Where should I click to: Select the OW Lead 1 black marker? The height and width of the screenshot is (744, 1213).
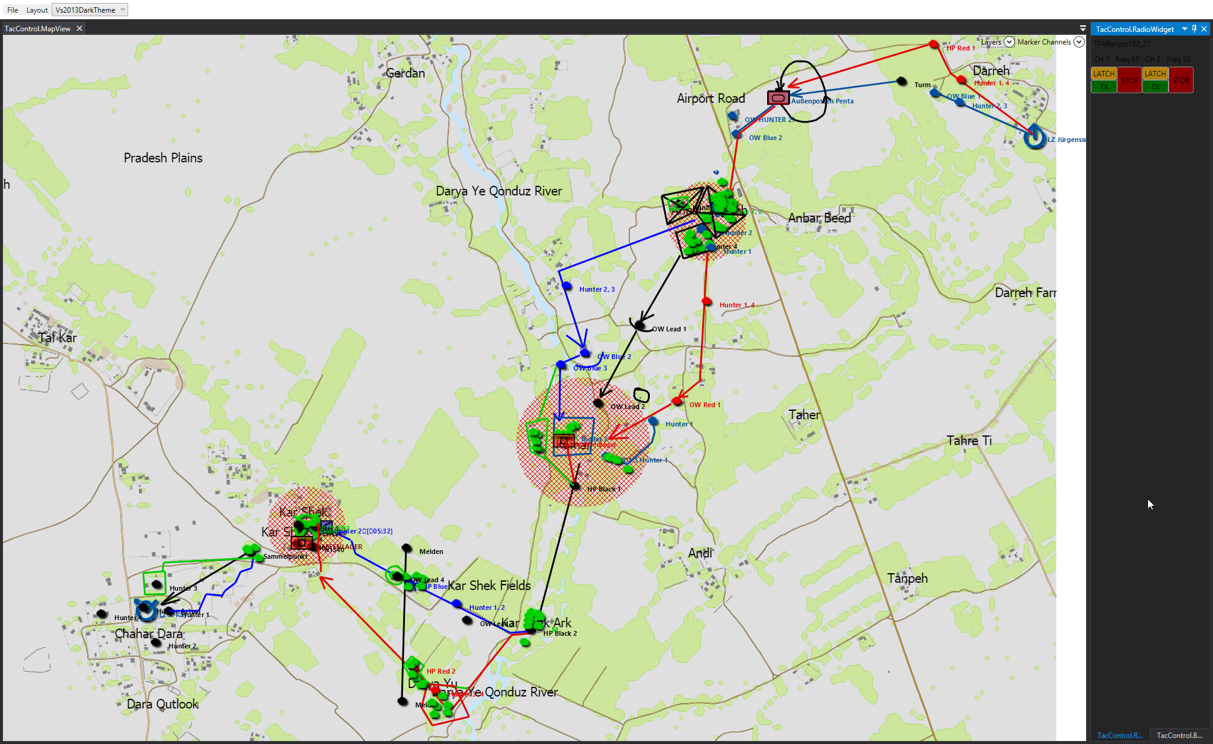tap(640, 325)
